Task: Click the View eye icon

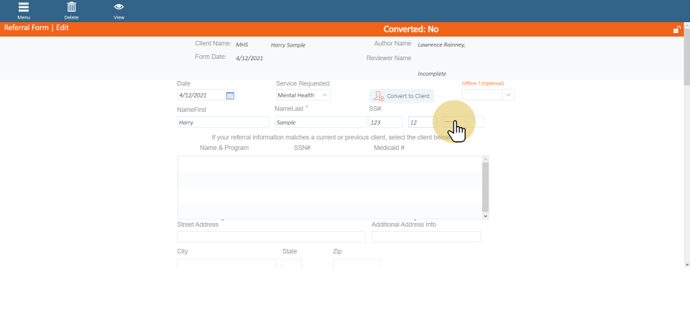Action: [x=119, y=9]
